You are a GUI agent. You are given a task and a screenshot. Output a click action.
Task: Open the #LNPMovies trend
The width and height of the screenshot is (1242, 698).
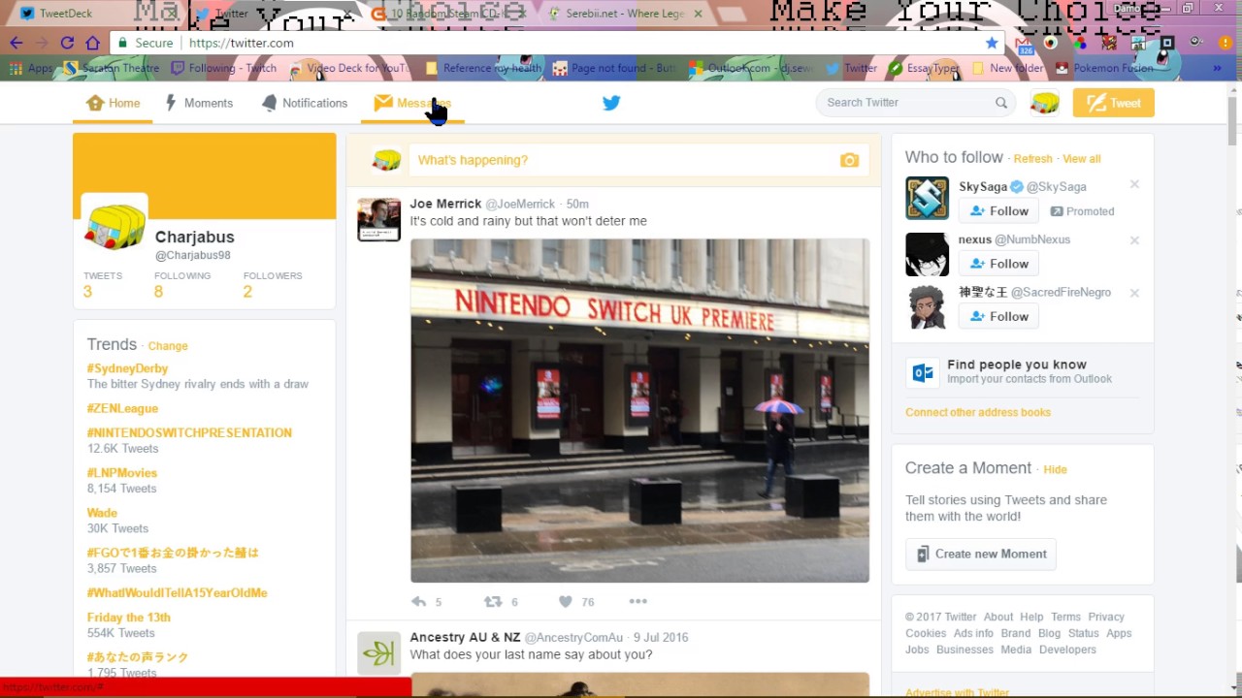pos(121,472)
